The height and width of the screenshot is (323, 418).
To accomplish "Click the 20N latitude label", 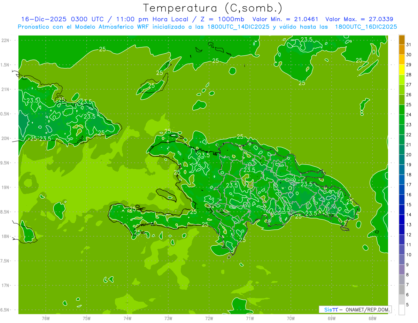I will click(x=6, y=138).
